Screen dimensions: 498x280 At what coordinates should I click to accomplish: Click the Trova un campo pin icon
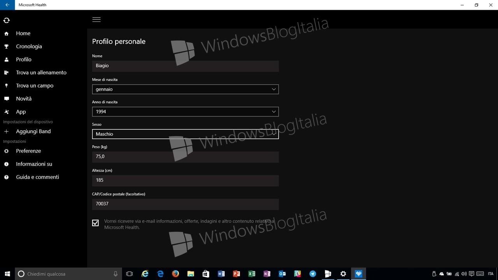pos(6,86)
